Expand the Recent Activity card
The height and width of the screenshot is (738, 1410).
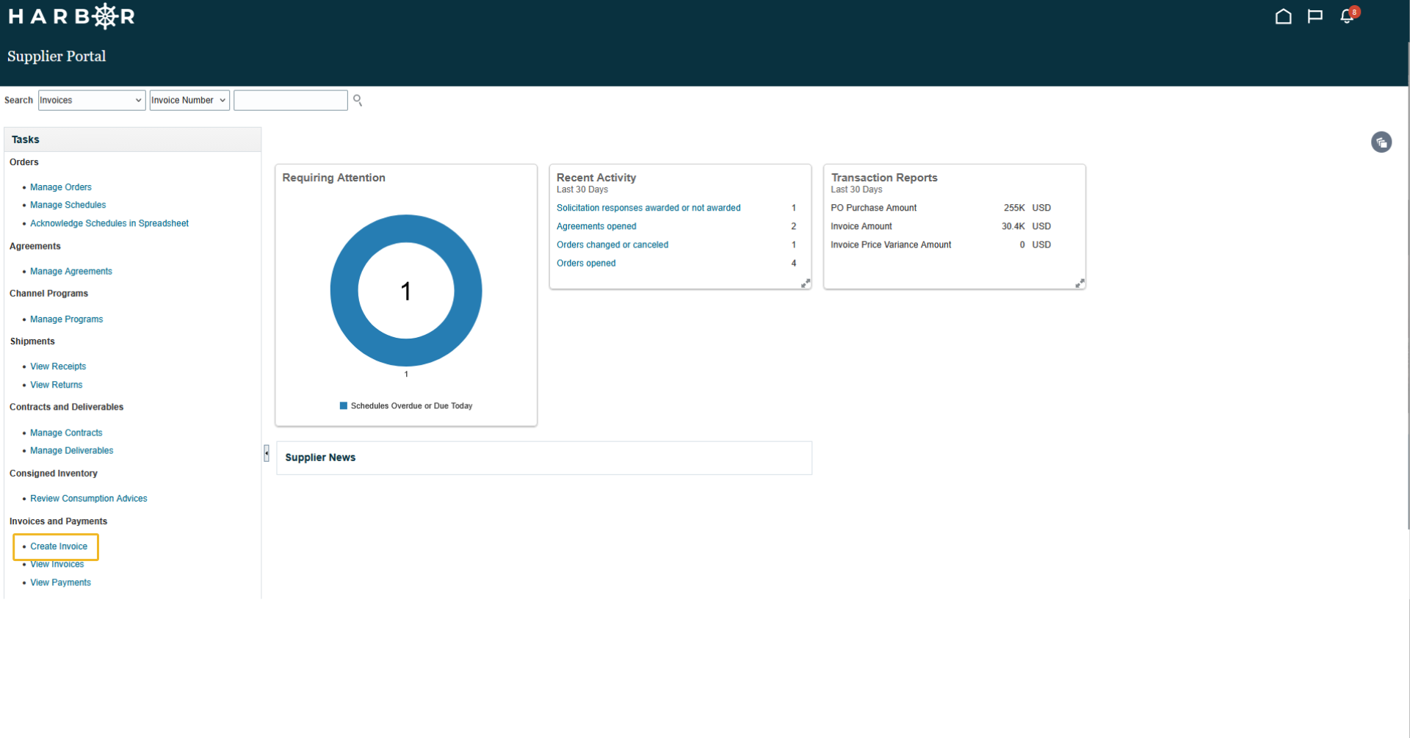[805, 283]
